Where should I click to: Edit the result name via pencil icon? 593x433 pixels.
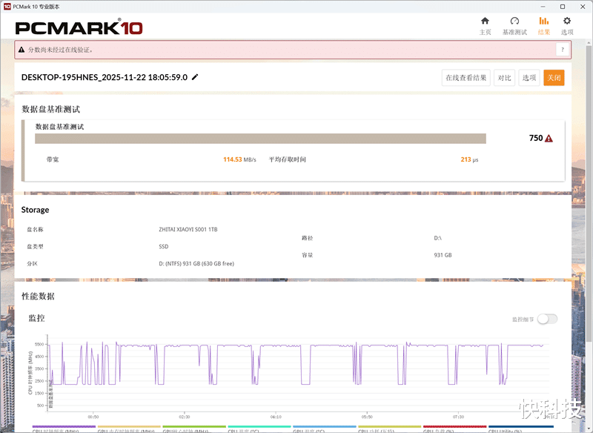coord(196,77)
